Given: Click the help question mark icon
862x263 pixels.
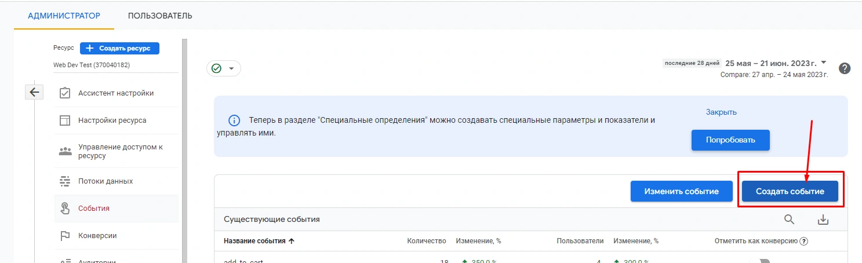Looking at the screenshot, I should [x=845, y=68].
